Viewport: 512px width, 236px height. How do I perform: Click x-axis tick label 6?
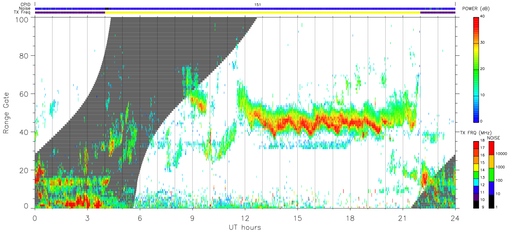pos(140,218)
